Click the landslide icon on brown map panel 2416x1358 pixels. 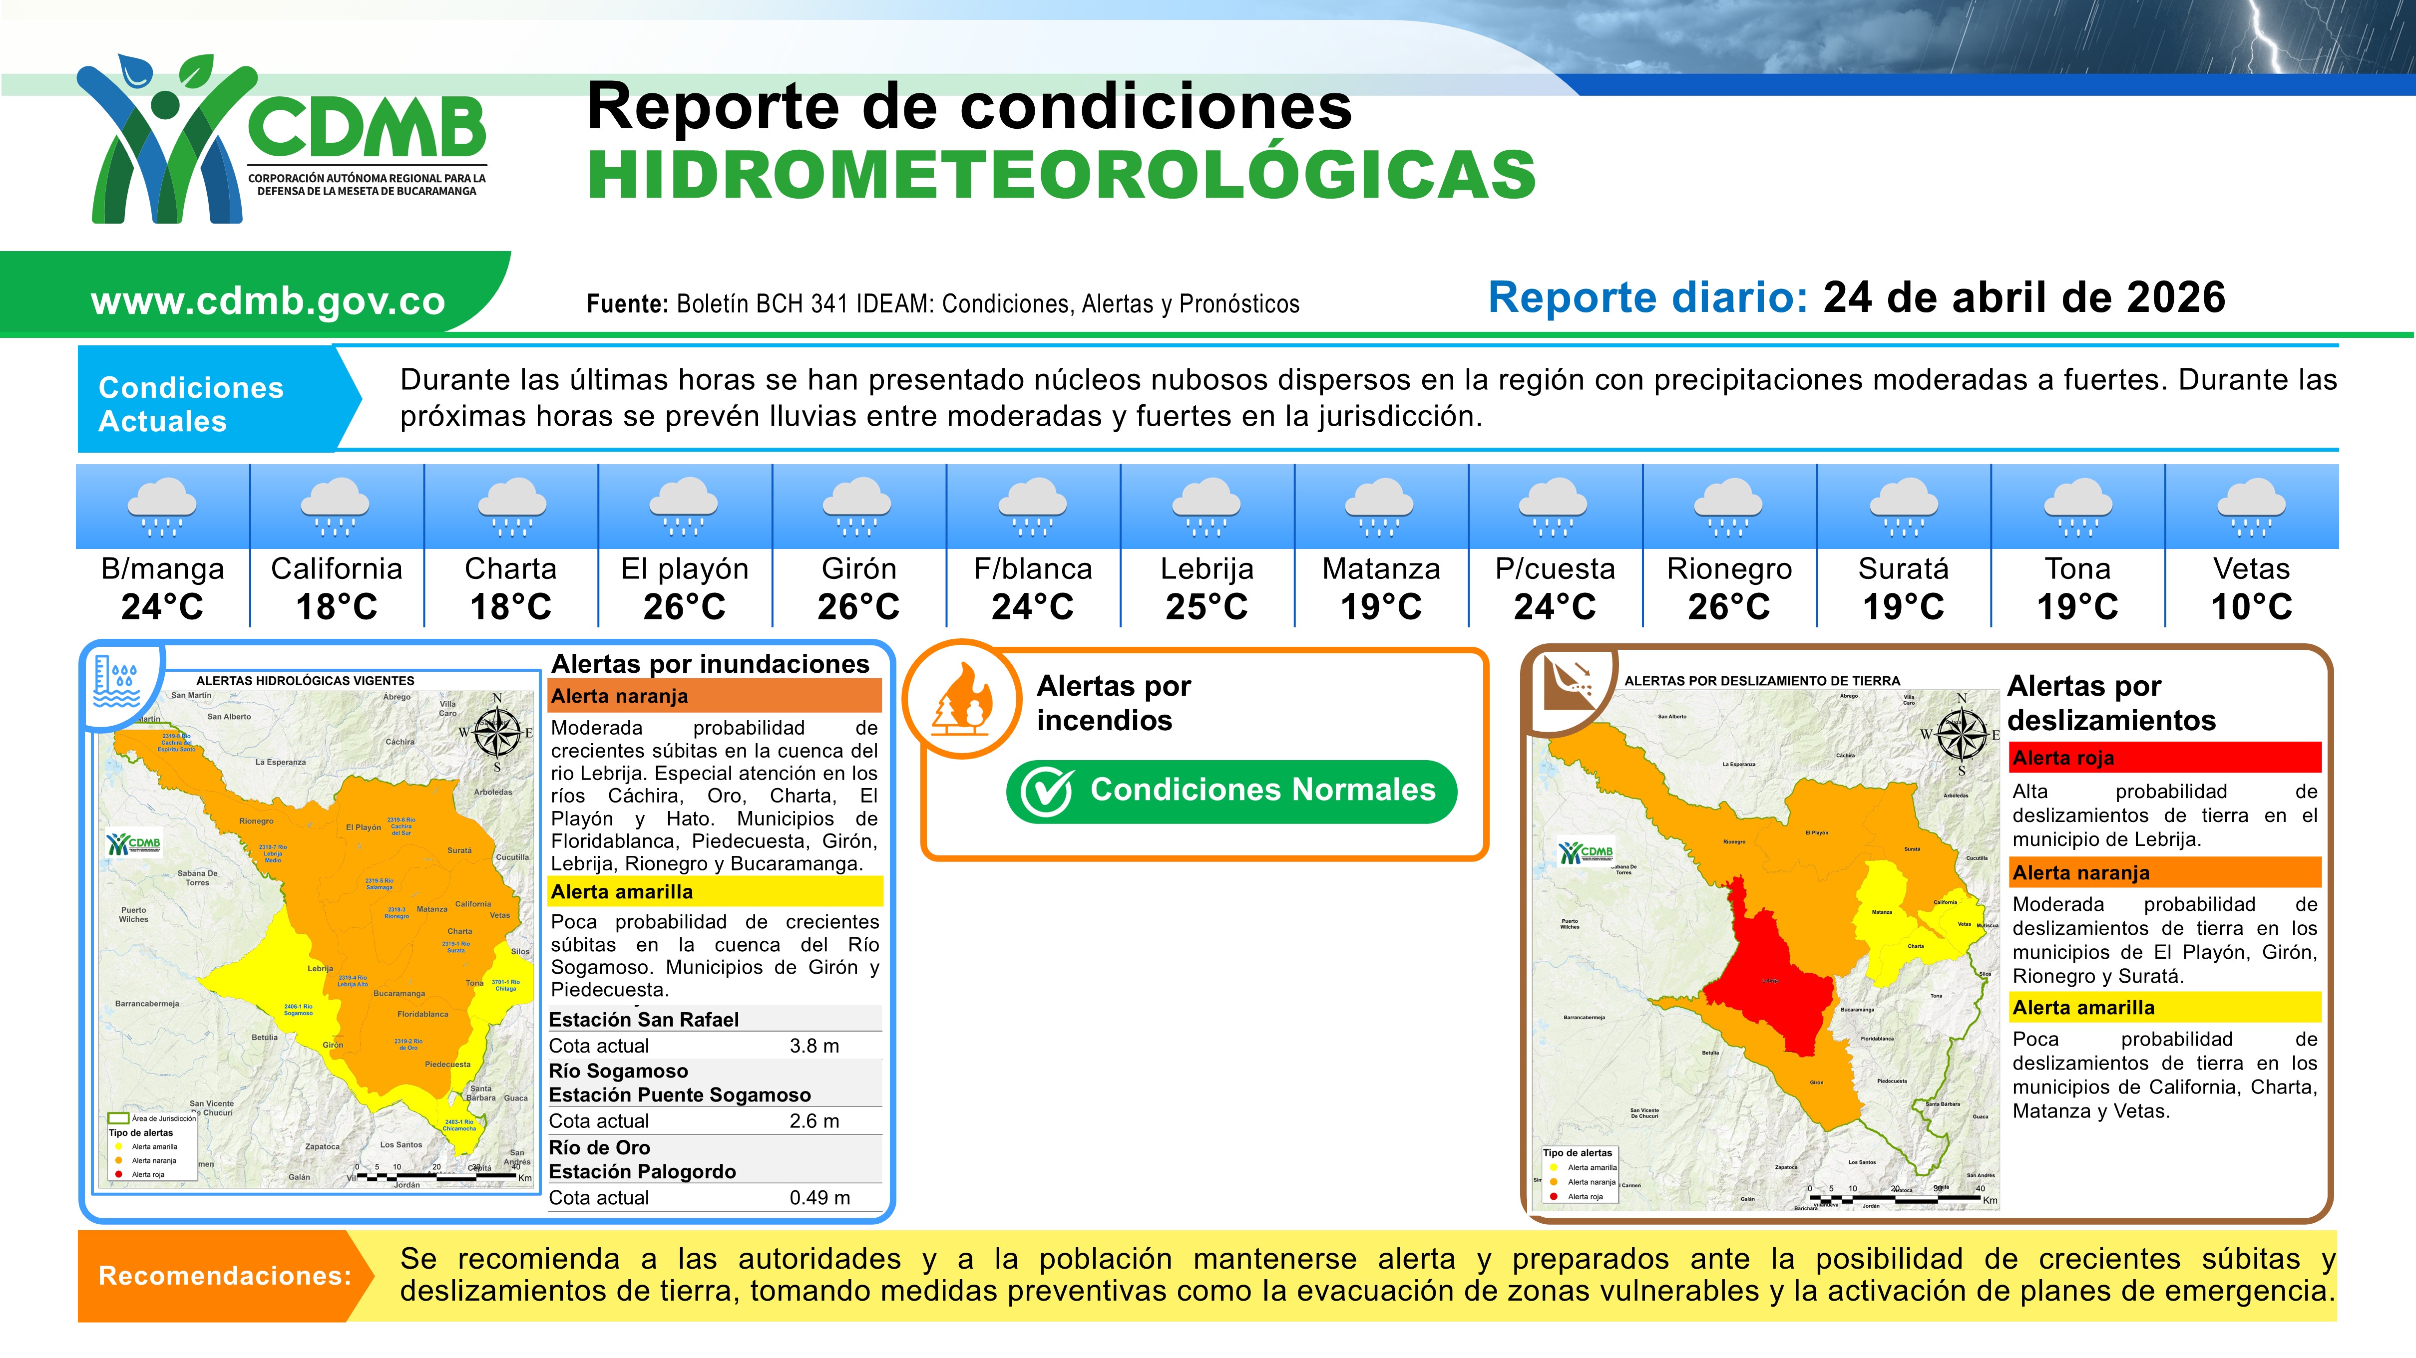(x=1569, y=682)
